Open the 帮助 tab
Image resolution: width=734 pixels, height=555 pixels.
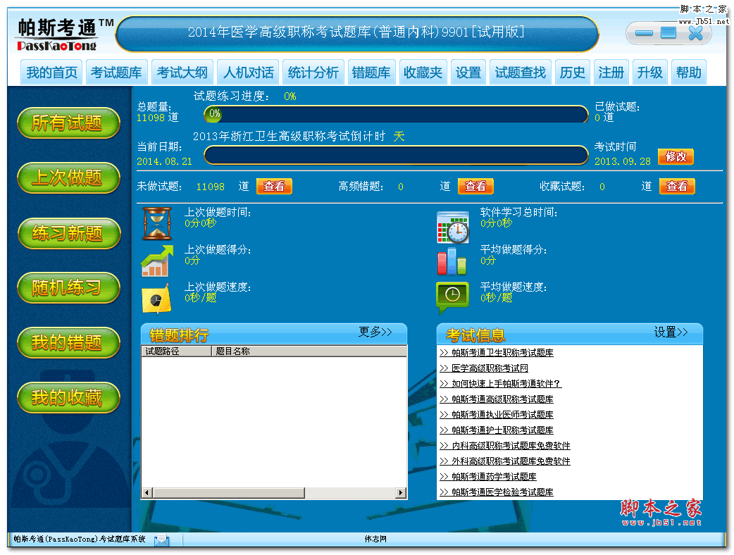pyautogui.click(x=689, y=73)
